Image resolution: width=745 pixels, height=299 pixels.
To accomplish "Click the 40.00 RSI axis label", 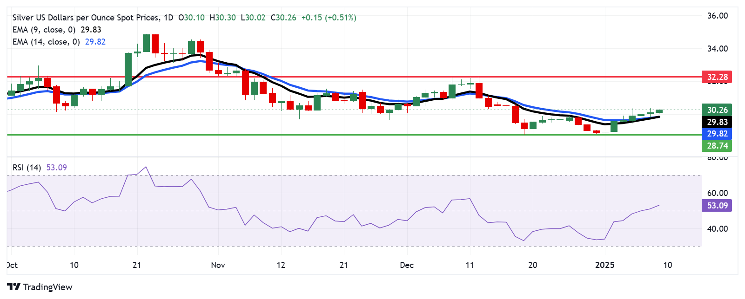I will click(x=717, y=229).
